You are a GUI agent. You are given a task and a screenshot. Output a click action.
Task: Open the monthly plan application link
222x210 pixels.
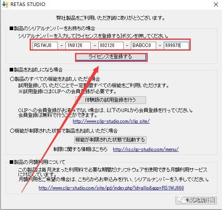coord(111,188)
